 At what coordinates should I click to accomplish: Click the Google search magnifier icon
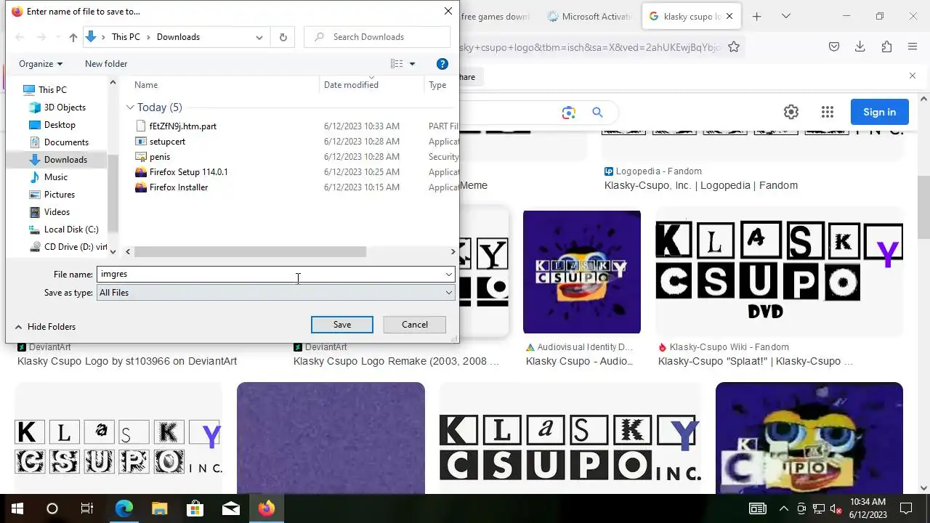point(597,113)
